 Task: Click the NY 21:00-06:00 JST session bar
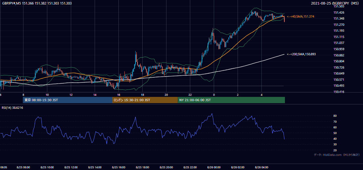click(x=231, y=100)
